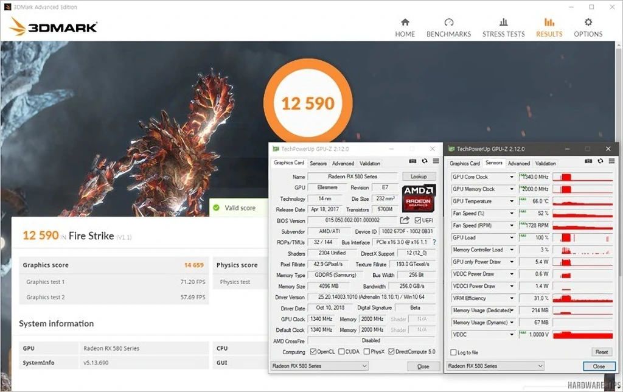Click Close in the Graphics Card GPU-Z window
Screen dimensions: 623x392
tap(423, 366)
